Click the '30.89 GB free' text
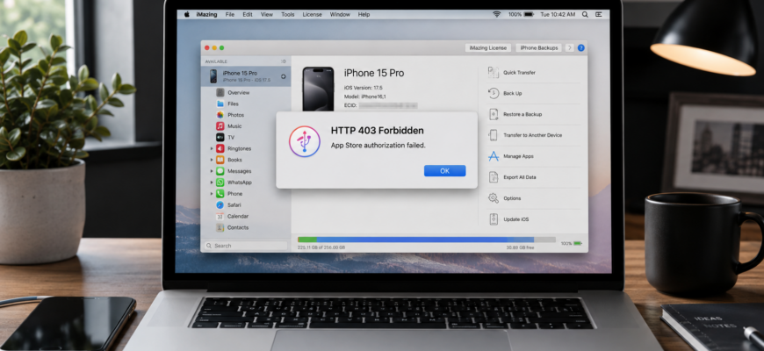The image size is (764, 351). coord(520,247)
